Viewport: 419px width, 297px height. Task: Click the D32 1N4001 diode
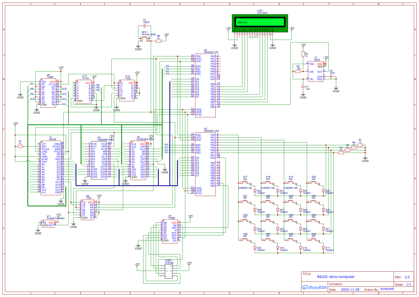(x=255, y=191)
